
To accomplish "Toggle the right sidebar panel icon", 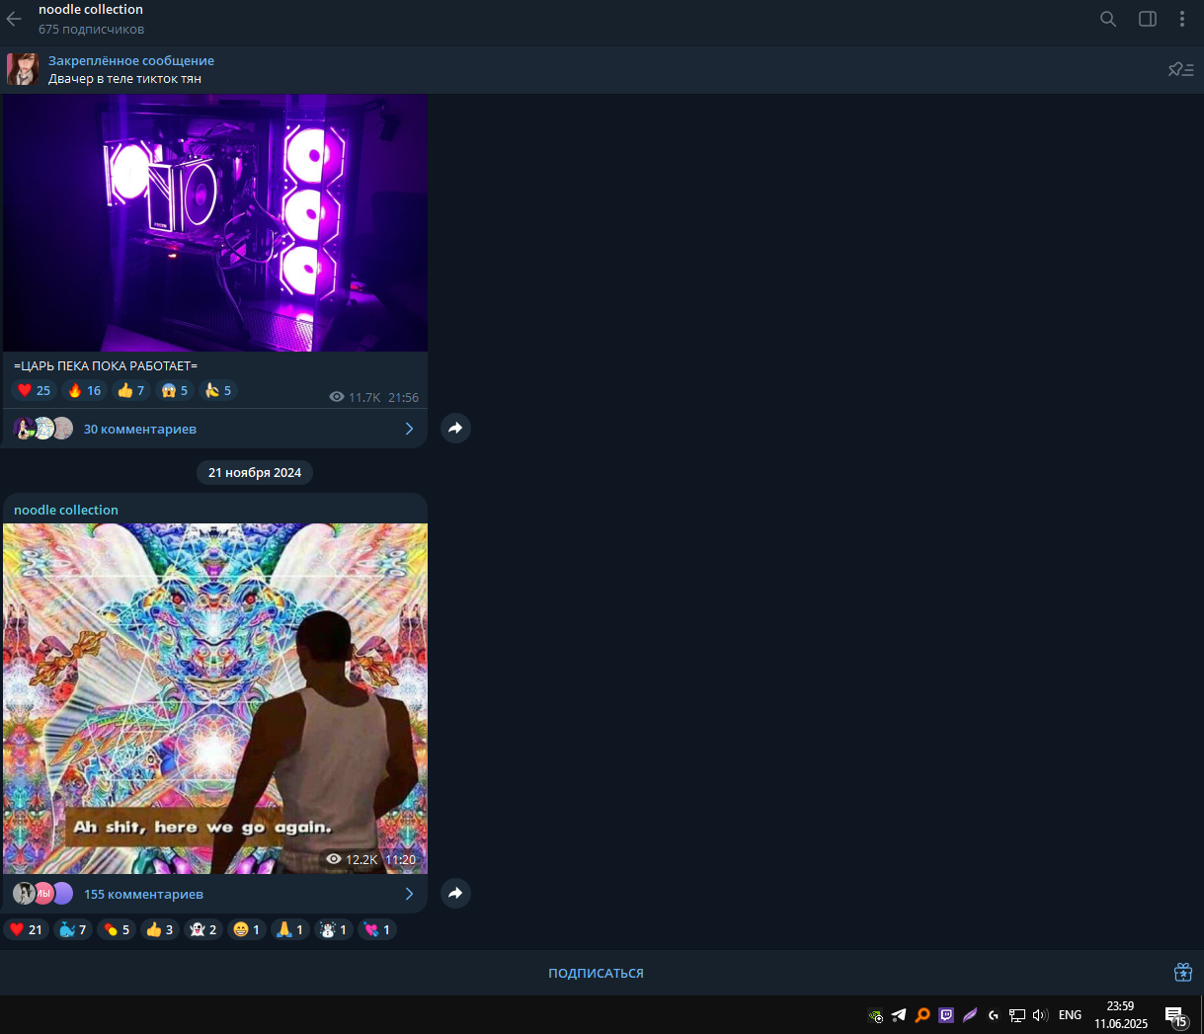I will pyautogui.click(x=1148, y=19).
